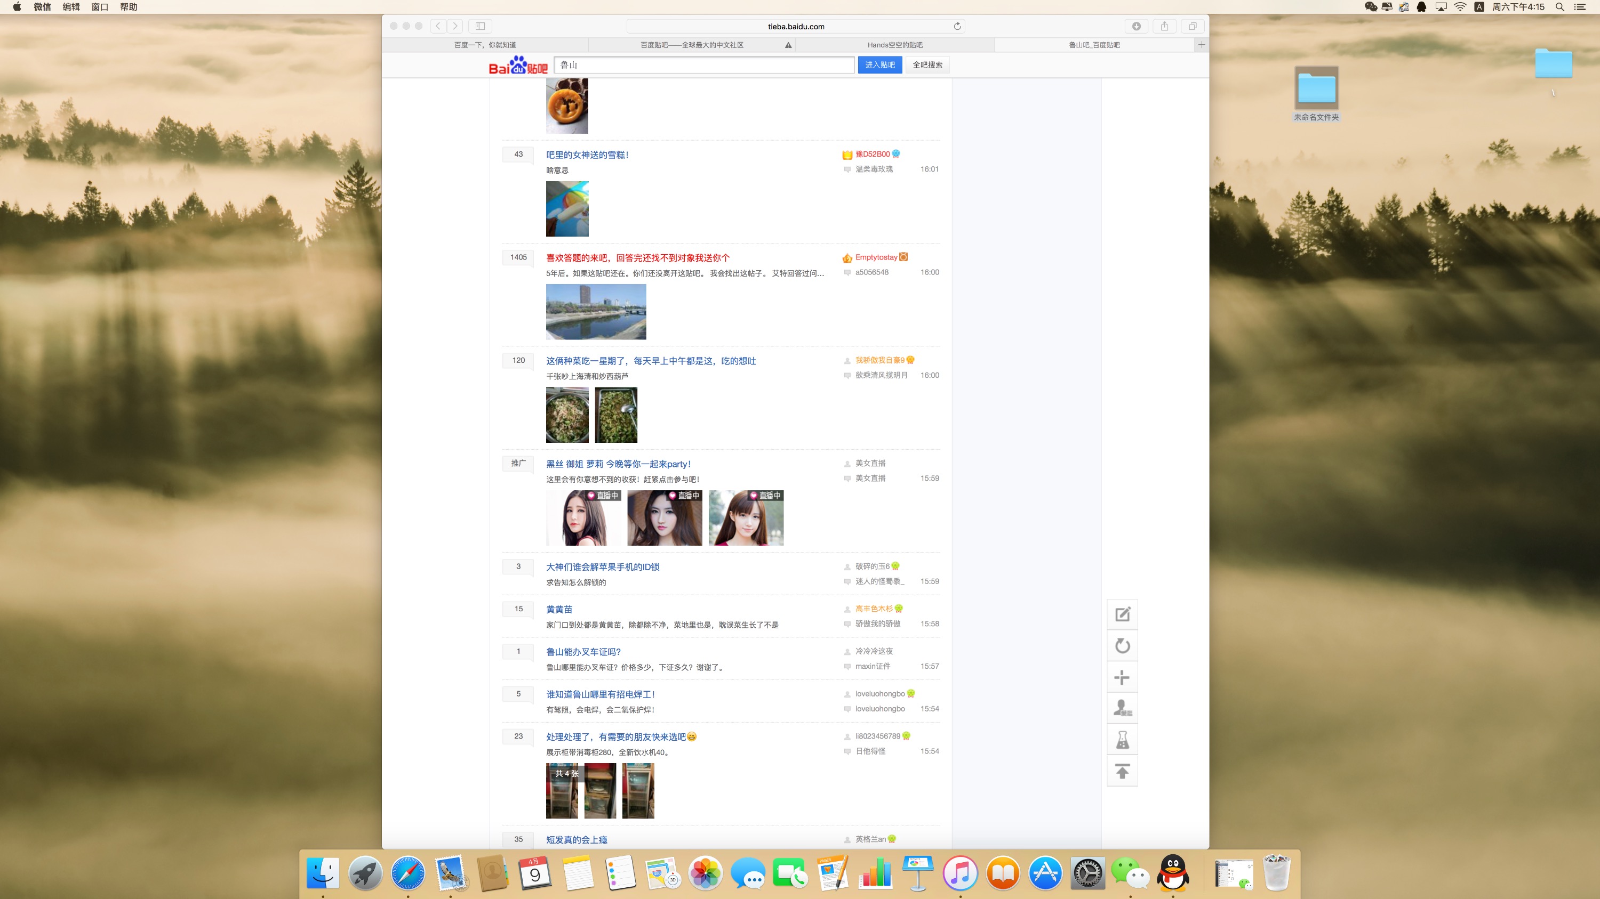The width and height of the screenshot is (1600, 899).
Task: Show Safari downloads button
Action: pos(1136,26)
